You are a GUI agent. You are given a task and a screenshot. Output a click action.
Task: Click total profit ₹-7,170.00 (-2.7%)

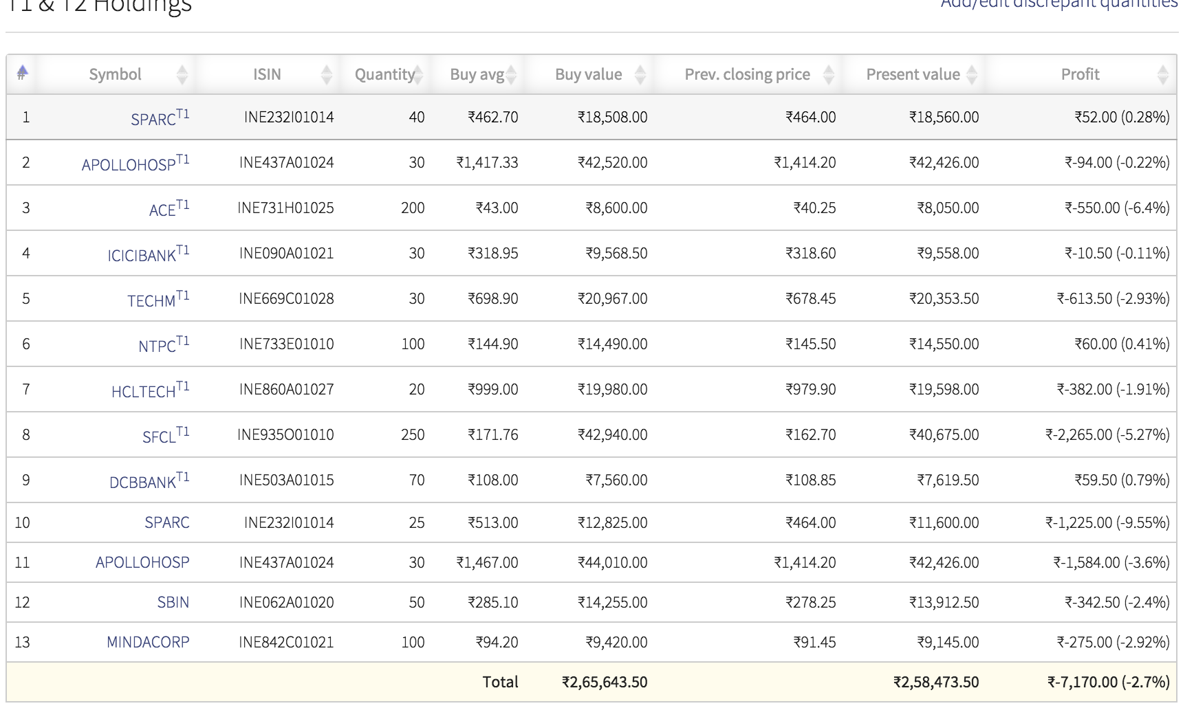pyautogui.click(x=1108, y=682)
